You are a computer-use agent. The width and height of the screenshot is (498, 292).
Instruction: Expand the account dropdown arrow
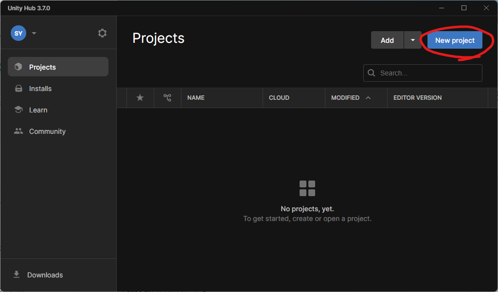click(x=34, y=33)
